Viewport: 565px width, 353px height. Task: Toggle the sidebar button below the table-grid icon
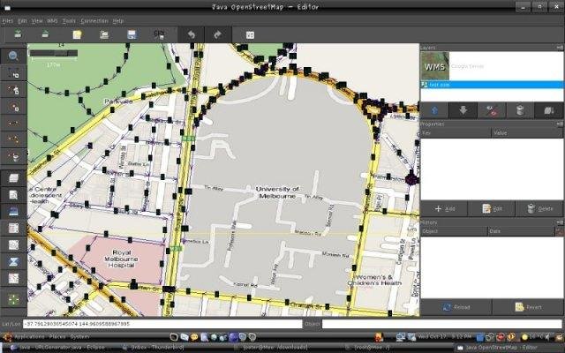[x=13, y=245]
